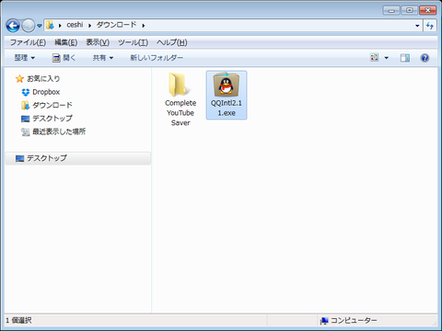Screen dimensions: 442x331
Task: Minimize the Explorer window
Action: click(x=391, y=10)
